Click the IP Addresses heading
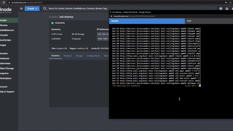Image resolution: width=233 pixels, height=131 pixels. 103,29
